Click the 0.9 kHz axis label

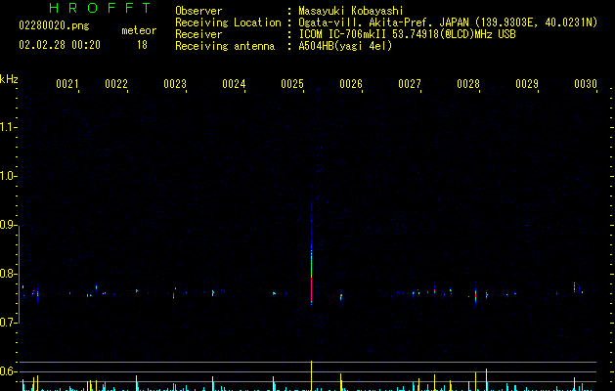pyautogui.click(x=8, y=225)
